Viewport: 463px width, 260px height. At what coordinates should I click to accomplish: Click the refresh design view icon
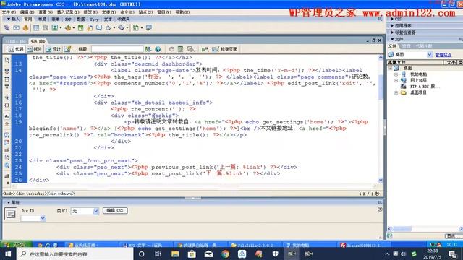point(171,49)
